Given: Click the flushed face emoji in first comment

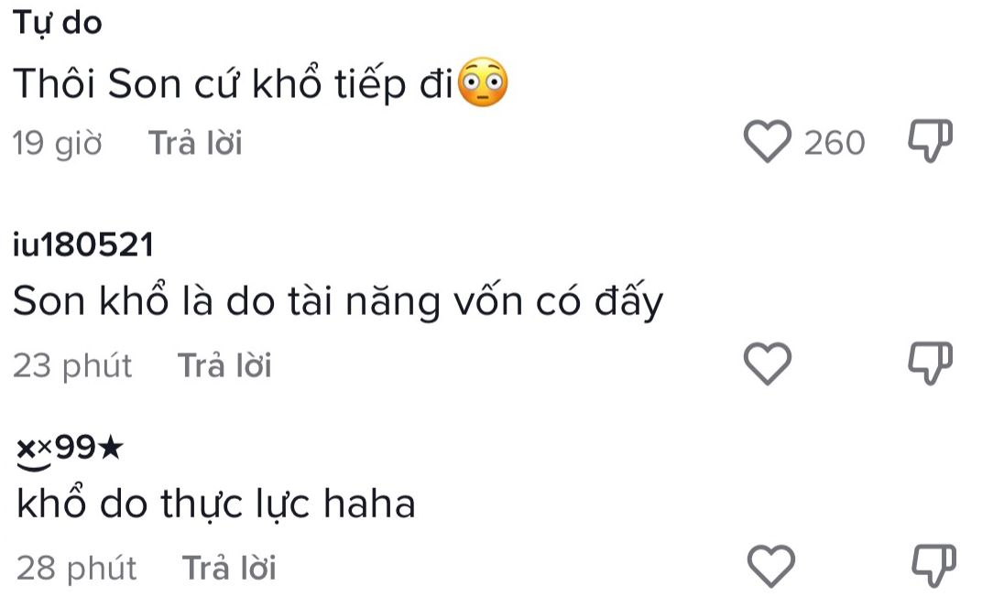Looking at the screenshot, I should coord(482,84).
